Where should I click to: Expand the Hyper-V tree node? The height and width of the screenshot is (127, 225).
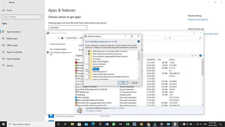tap(86, 69)
